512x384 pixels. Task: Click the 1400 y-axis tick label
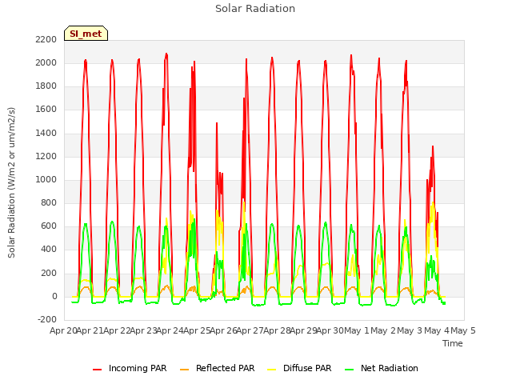(x=46, y=134)
